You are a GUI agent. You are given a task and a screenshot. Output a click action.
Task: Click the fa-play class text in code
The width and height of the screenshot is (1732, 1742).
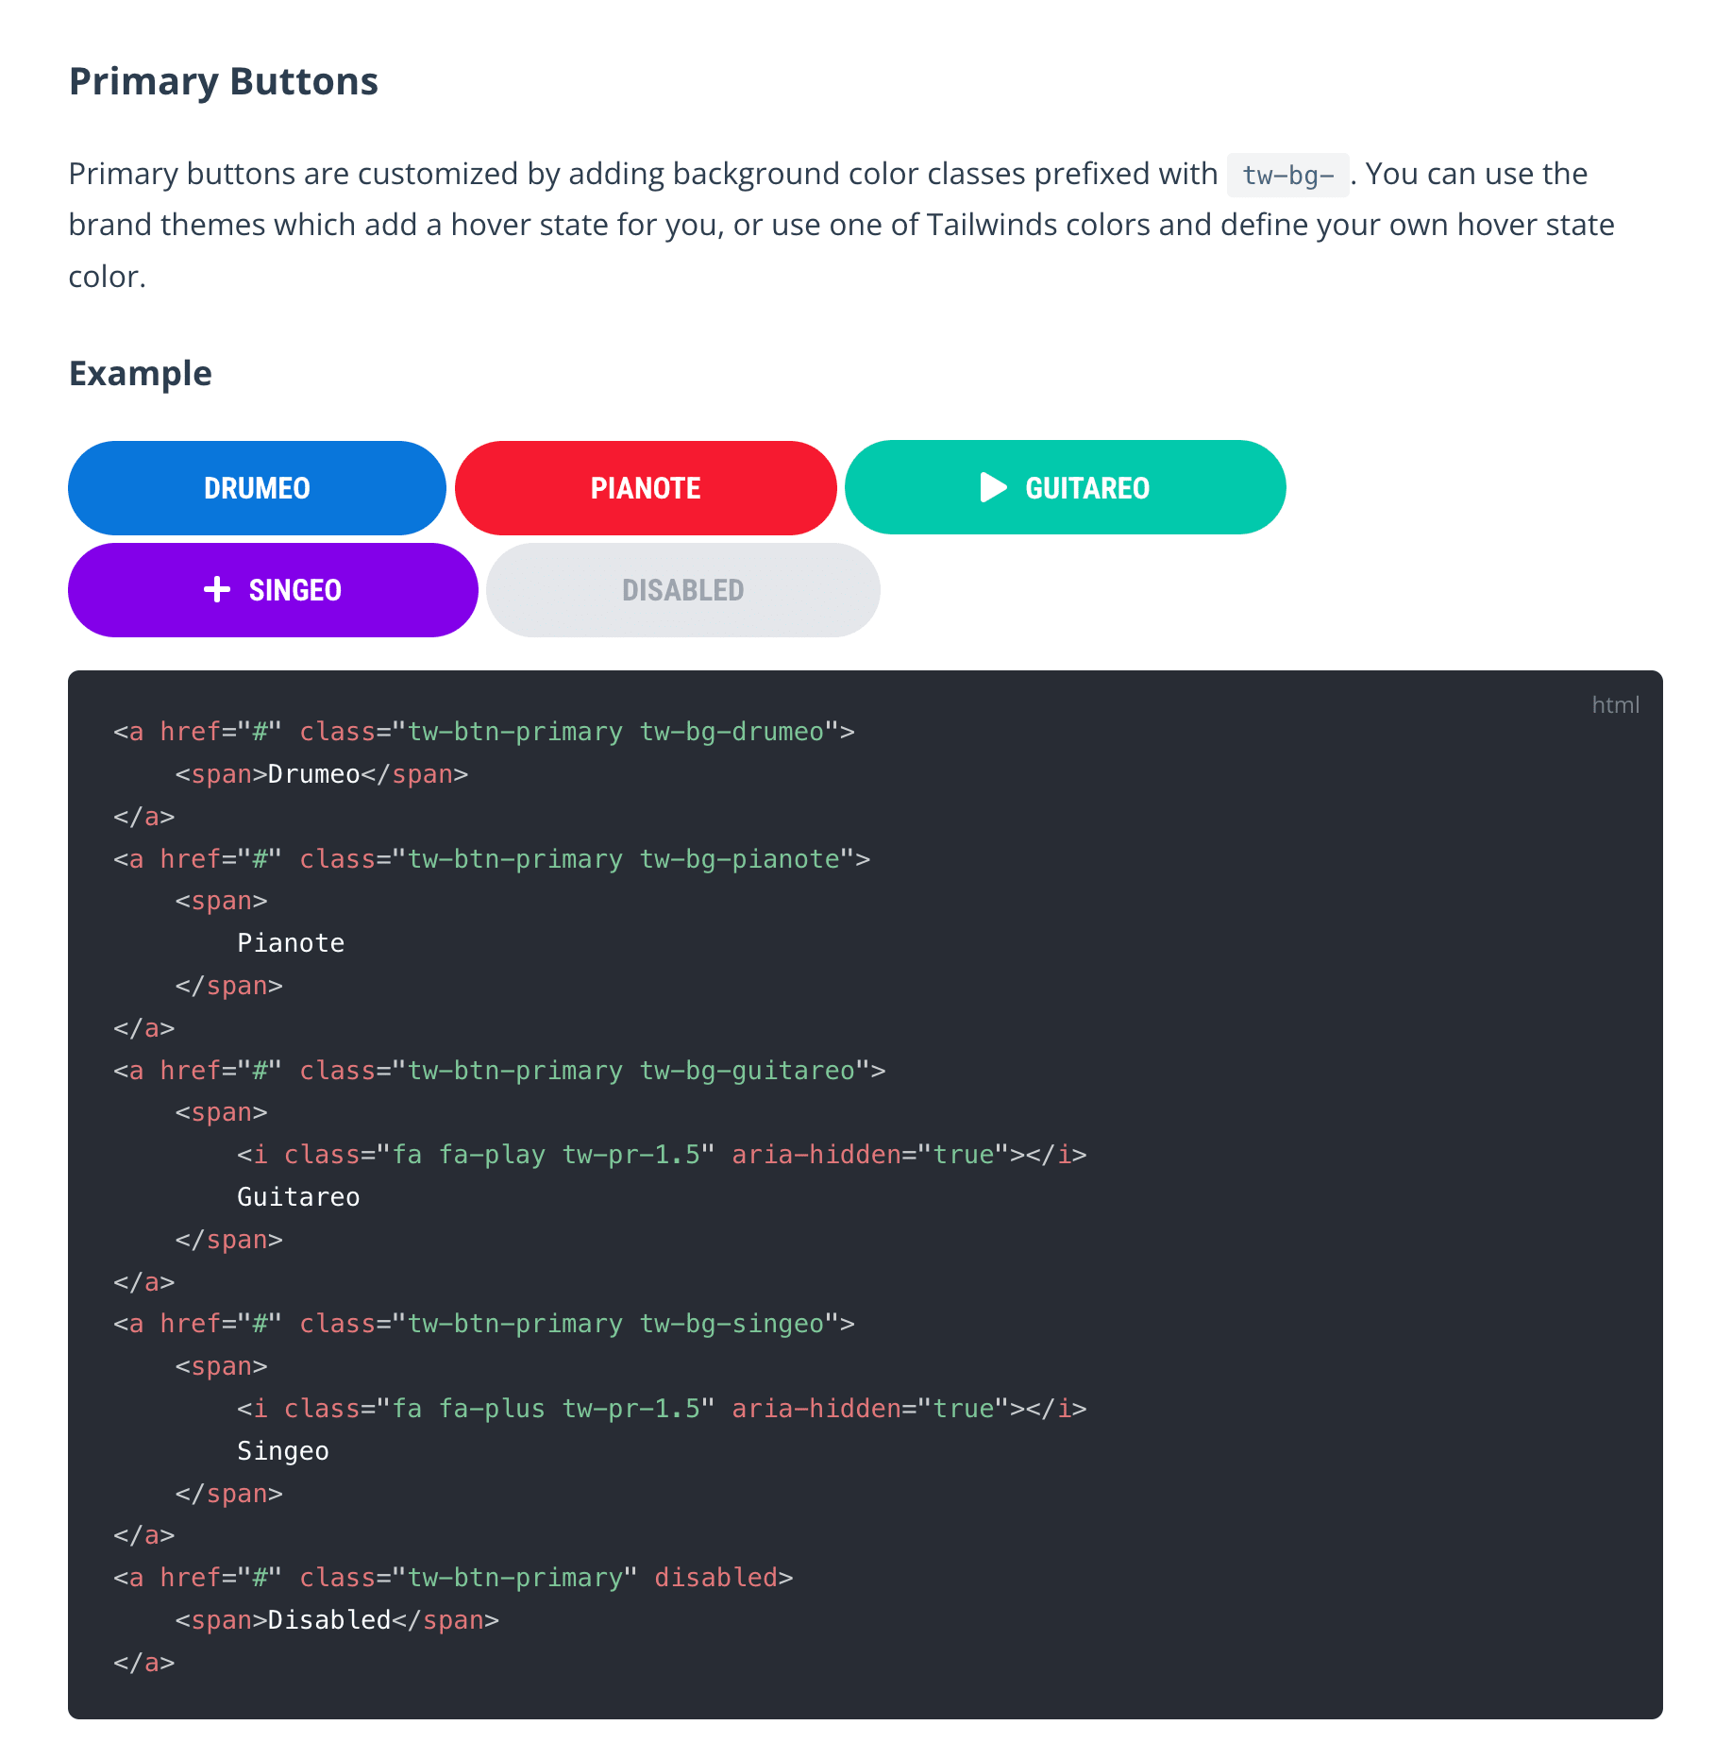coord(492,1155)
